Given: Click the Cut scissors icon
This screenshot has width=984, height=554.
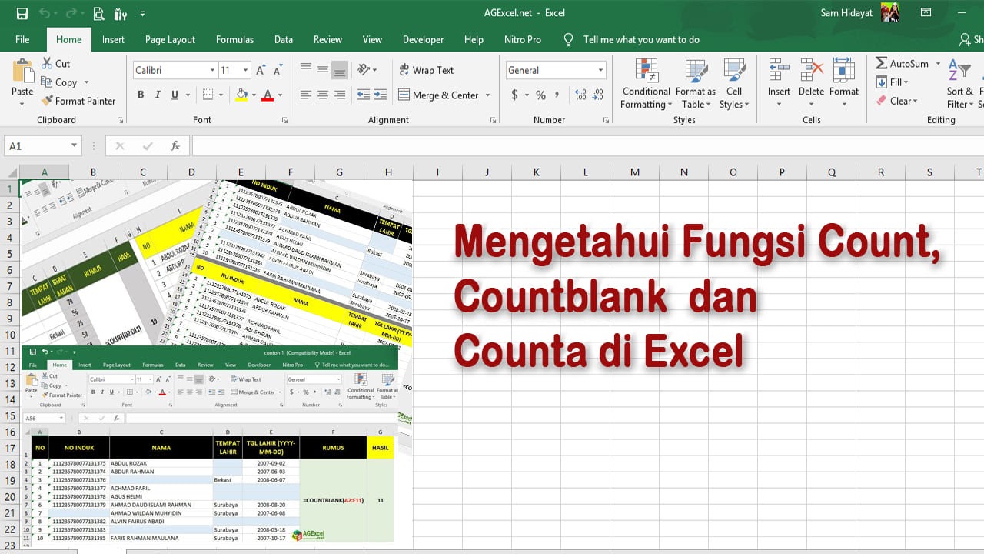Looking at the screenshot, I should [x=47, y=64].
